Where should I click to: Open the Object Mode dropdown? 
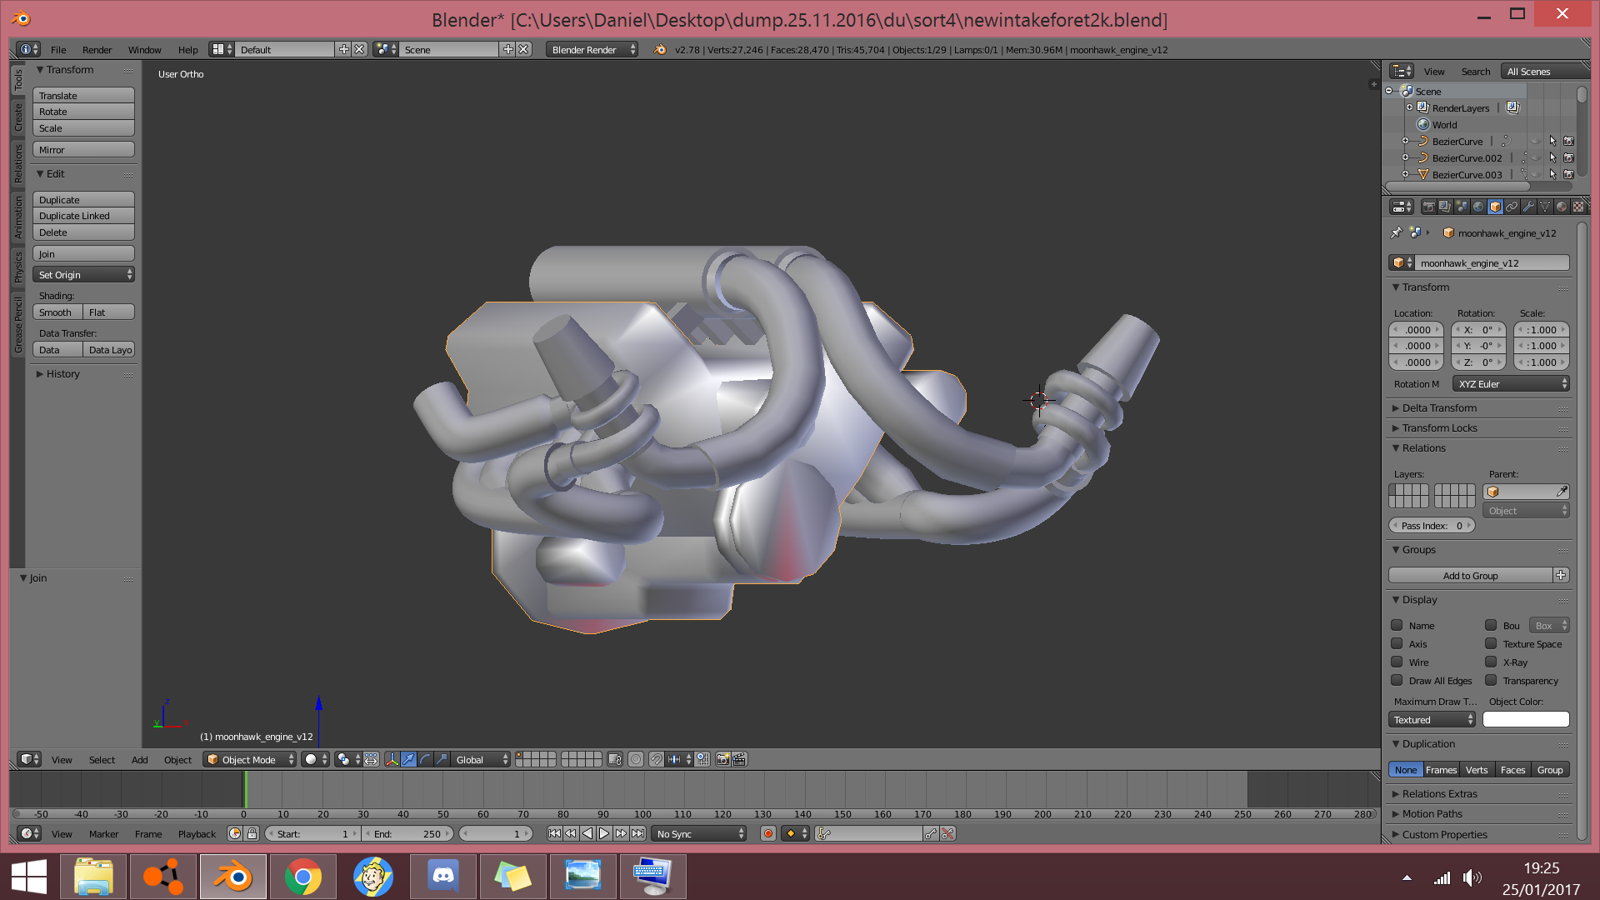click(x=250, y=759)
